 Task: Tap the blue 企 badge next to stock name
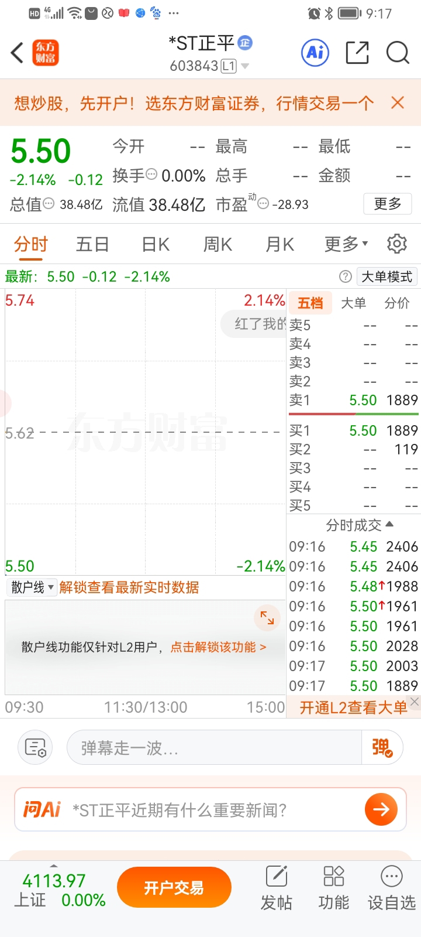pyautogui.click(x=245, y=42)
